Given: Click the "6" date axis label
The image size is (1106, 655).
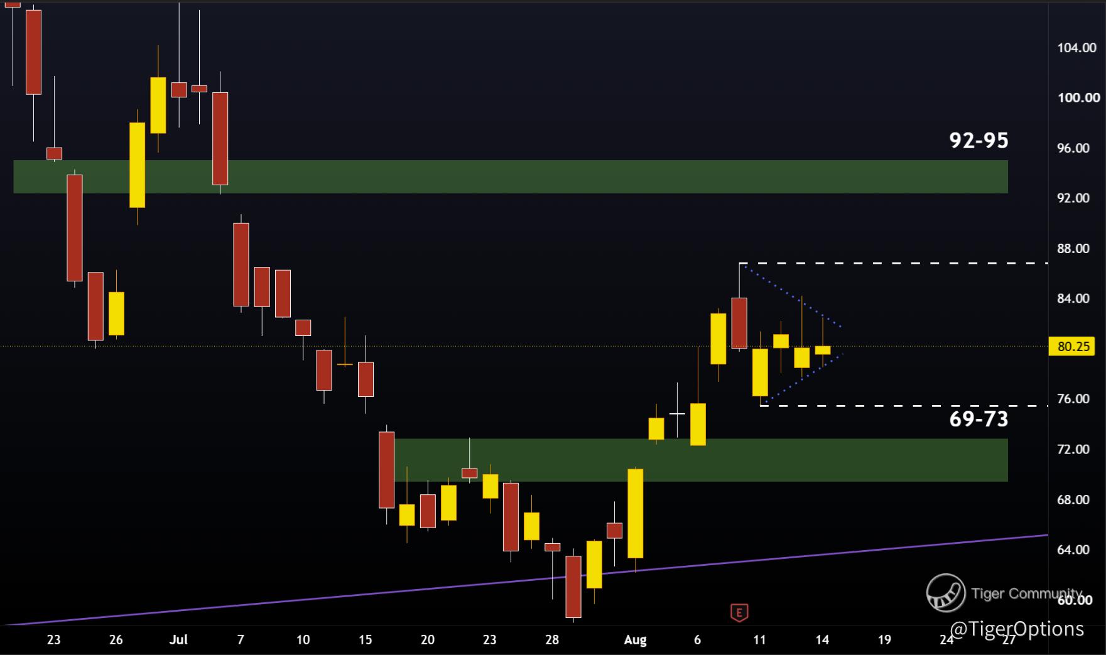Looking at the screenshot, I should [x=697, y=640].
